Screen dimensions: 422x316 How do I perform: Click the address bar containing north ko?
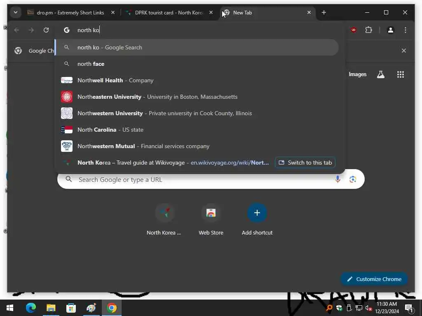point(199,30)
